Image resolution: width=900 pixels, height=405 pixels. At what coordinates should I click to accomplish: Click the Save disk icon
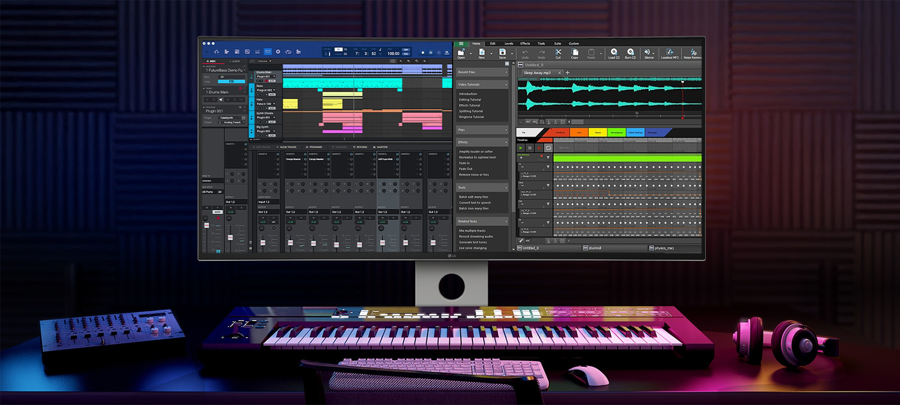tap(502, 52)
